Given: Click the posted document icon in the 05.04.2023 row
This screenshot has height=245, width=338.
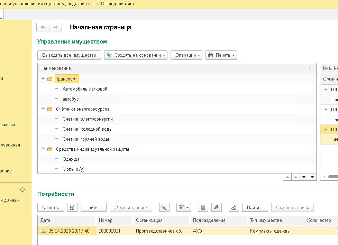Looking at the screenshot, I should click(43, 231).
